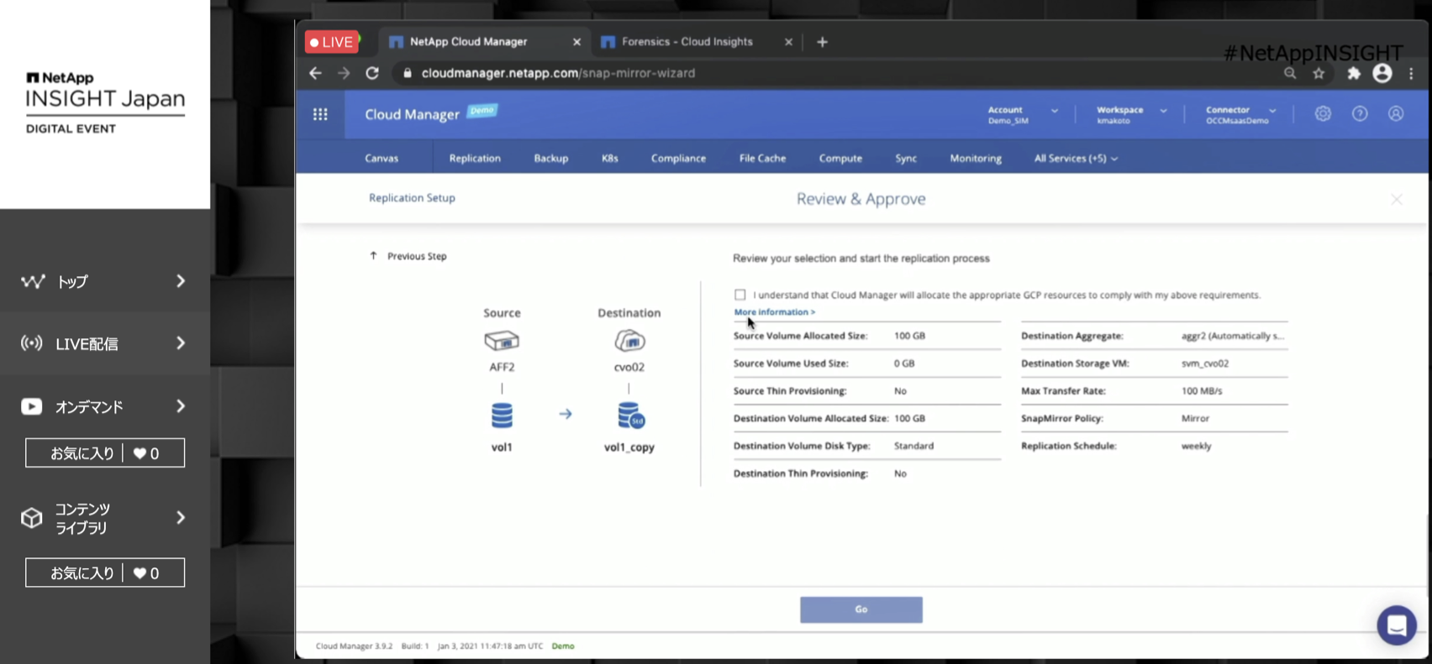Open a new browser tab
This screenshot has width=1432, height=664.
coord(822,41)
